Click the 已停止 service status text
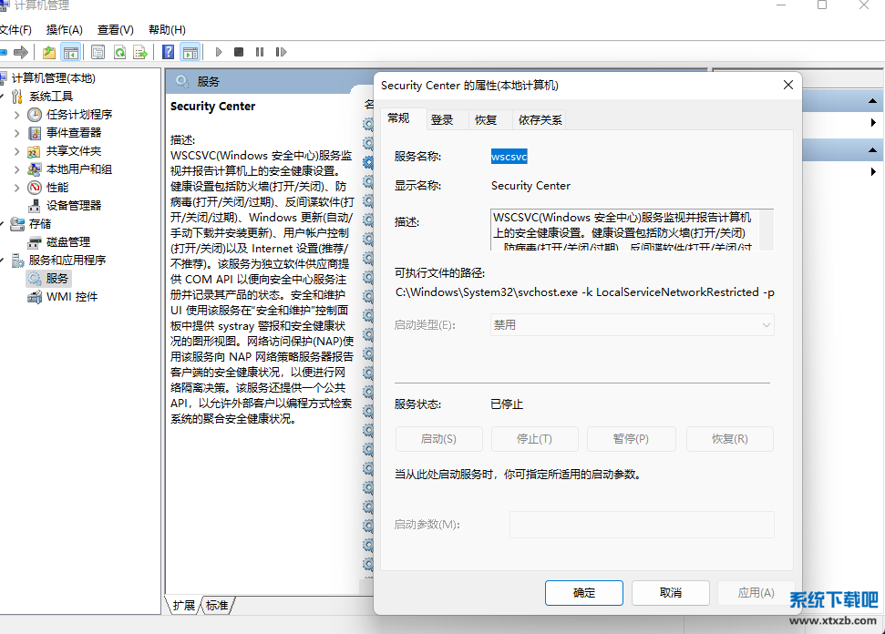 tap(507, 404)
